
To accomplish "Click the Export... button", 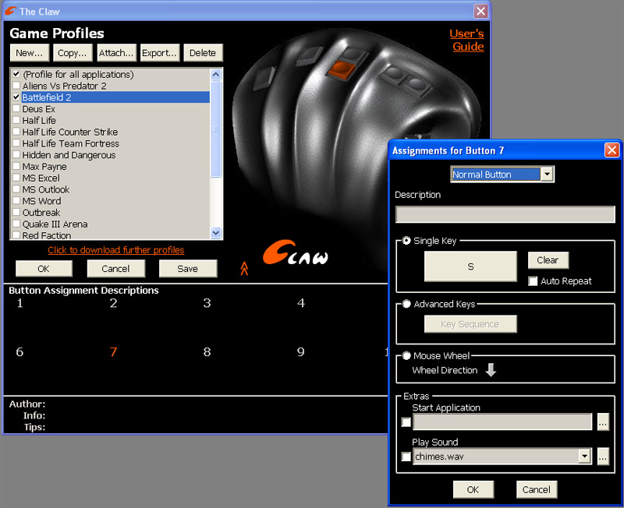I will (160, 53).
